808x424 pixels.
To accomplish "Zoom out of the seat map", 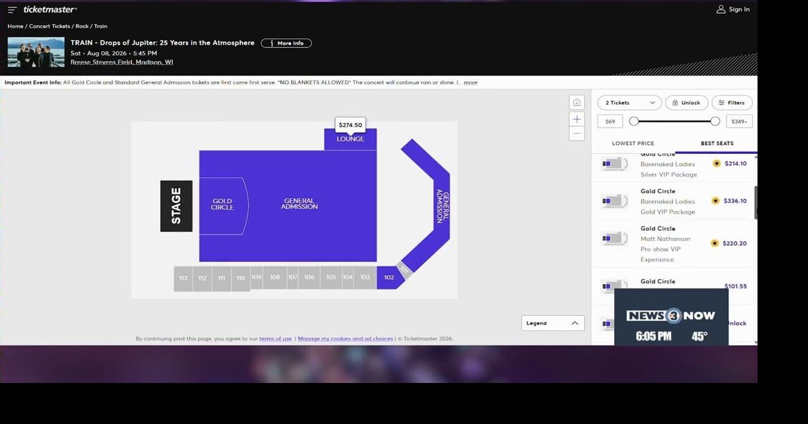I will point(576,133).
